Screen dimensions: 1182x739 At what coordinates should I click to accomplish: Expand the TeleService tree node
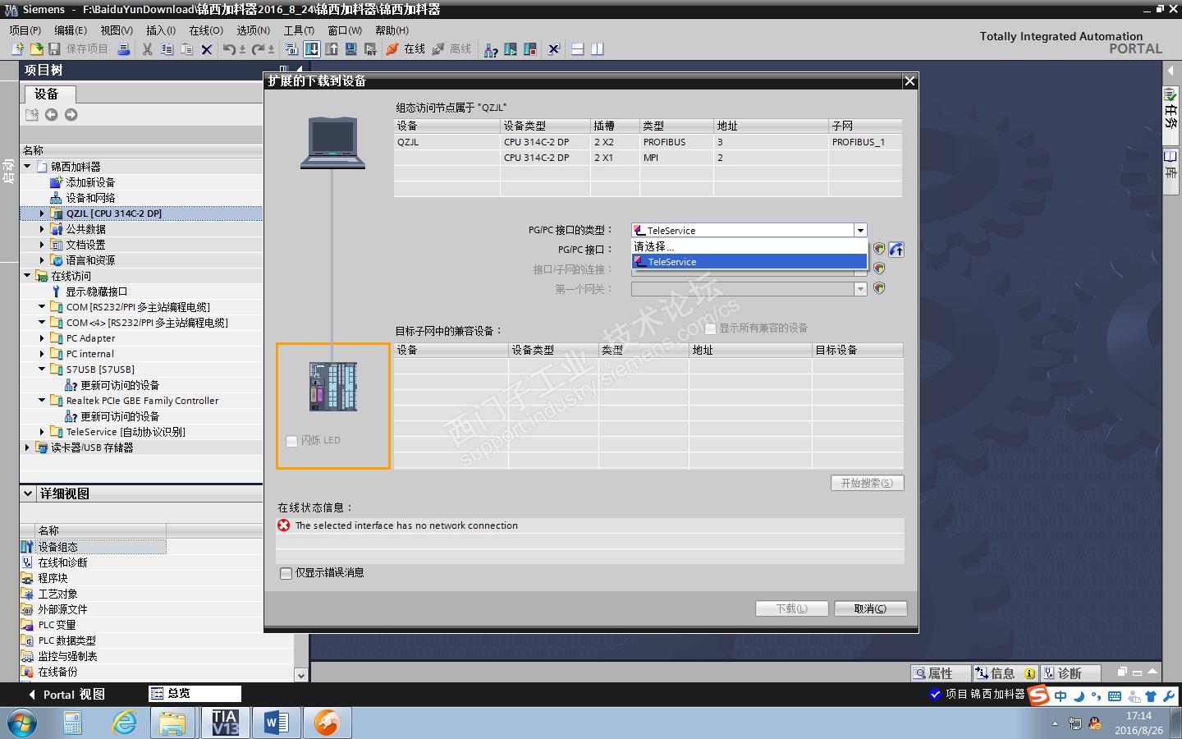coord(42,432)
